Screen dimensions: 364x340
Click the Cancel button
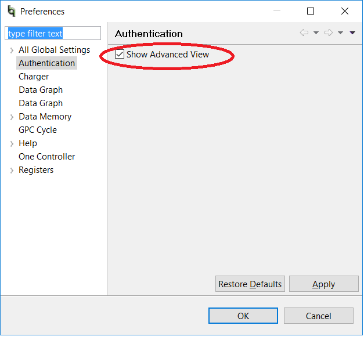(318, 316)
